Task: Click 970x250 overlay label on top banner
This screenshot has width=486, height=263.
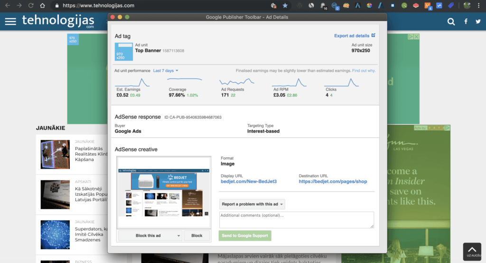Action: tap(73, 39)
